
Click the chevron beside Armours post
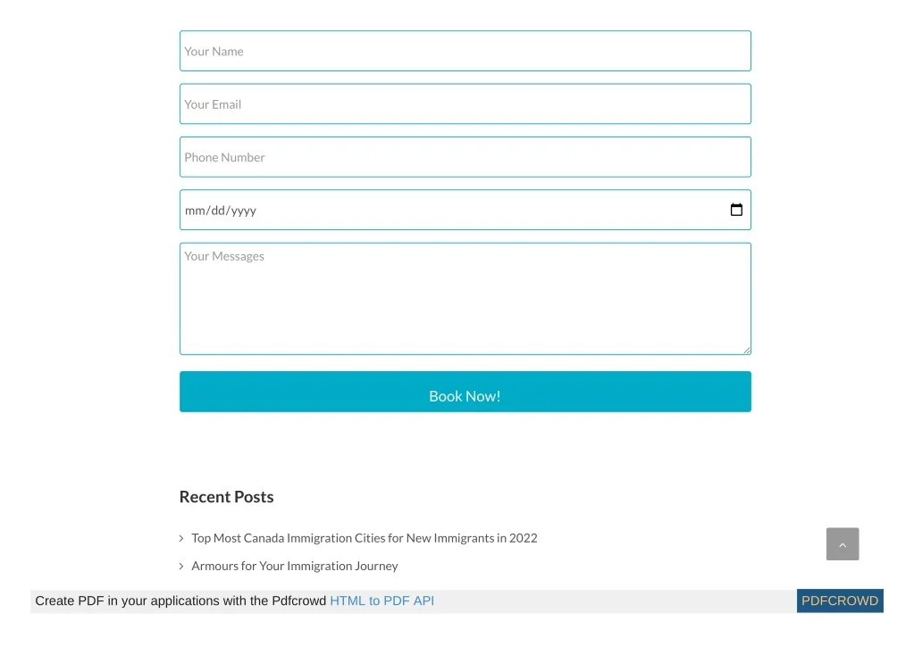(181, 566)
